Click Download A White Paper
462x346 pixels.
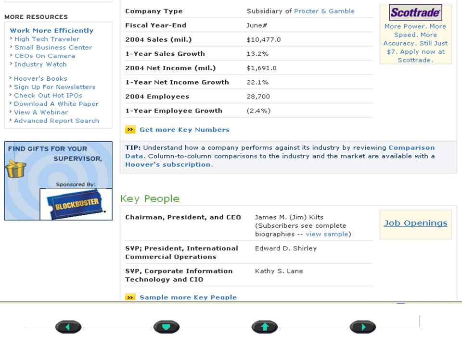tap(56, 104)
